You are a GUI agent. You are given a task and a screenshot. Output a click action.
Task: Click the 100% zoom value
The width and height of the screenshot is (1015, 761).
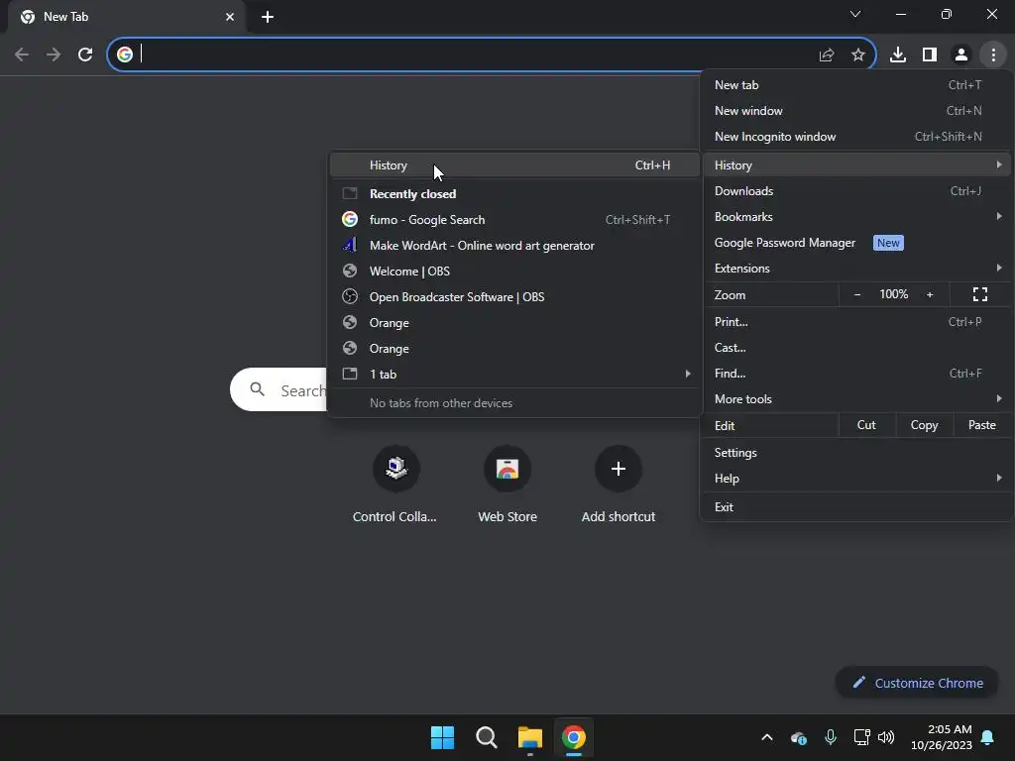click(893, 294)
